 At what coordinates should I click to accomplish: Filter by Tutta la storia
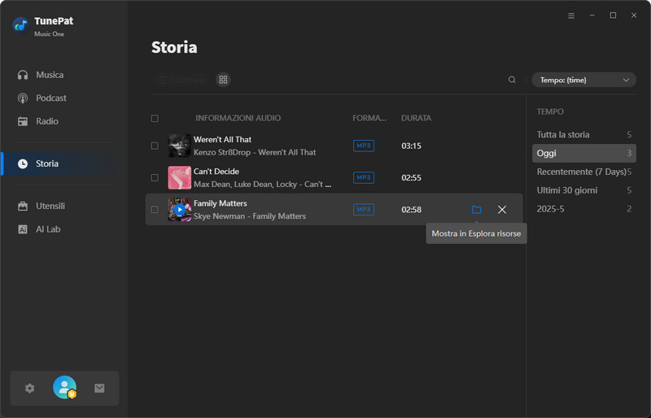coord(563,134)
